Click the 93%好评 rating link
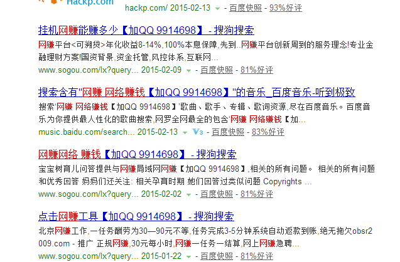Viewport: 400px width, 262px height. (x=286, y=8)
